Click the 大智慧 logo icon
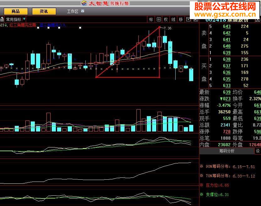The image size is (261, 206). [x=84, y=3]
